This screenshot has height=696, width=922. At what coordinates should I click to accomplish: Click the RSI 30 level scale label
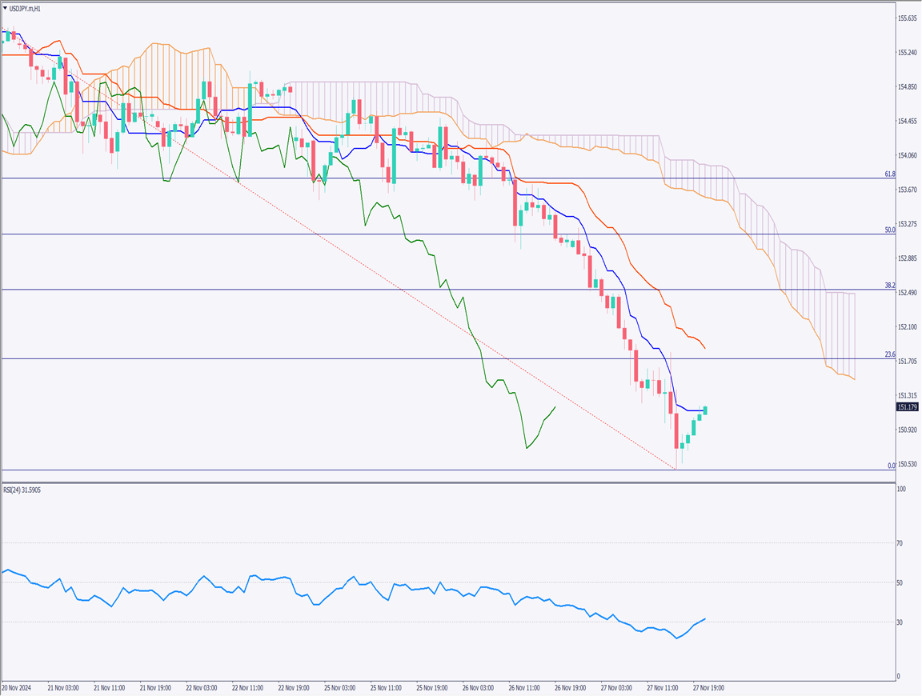[900, 622]
